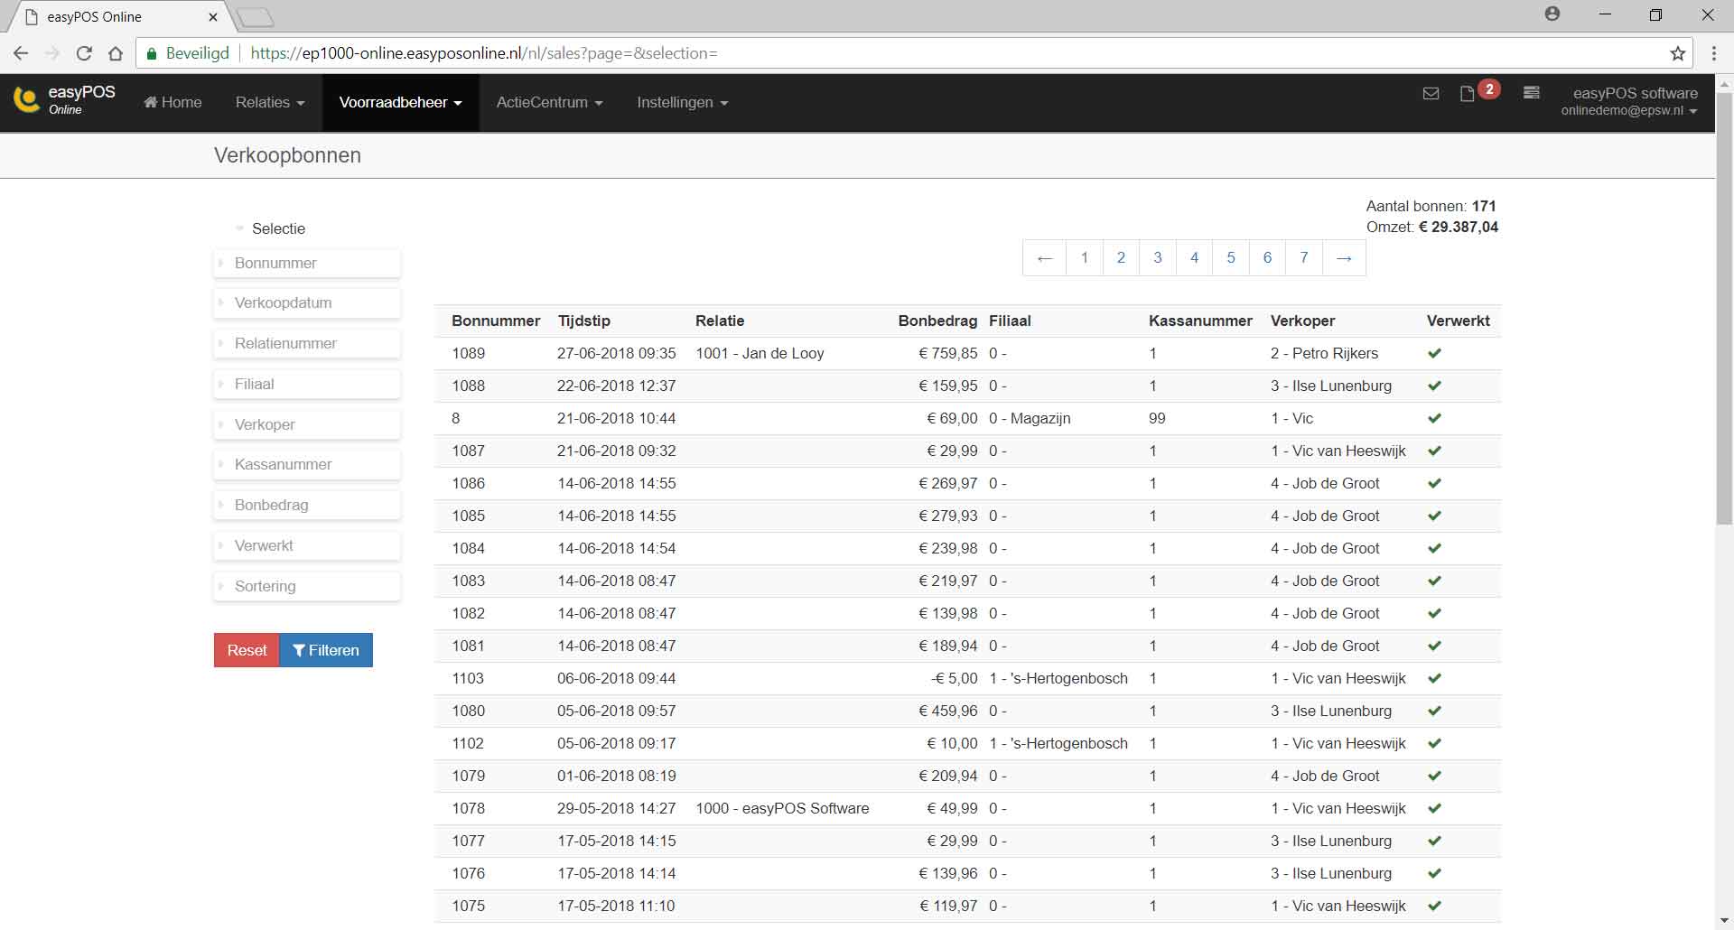Viewport: 1734px width, 930px height.
Task: Open the mail envelope icon in navbar
Action: [1431, 93]
